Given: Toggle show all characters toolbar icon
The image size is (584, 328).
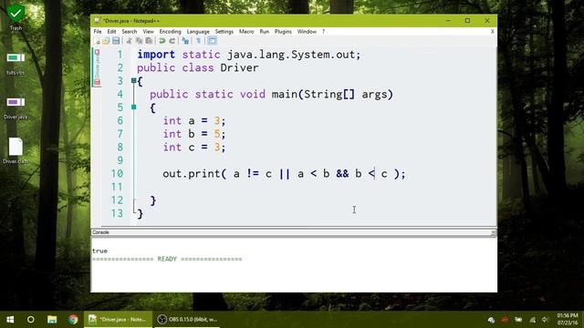Looking at the screenshot, I should pos(198,41).
